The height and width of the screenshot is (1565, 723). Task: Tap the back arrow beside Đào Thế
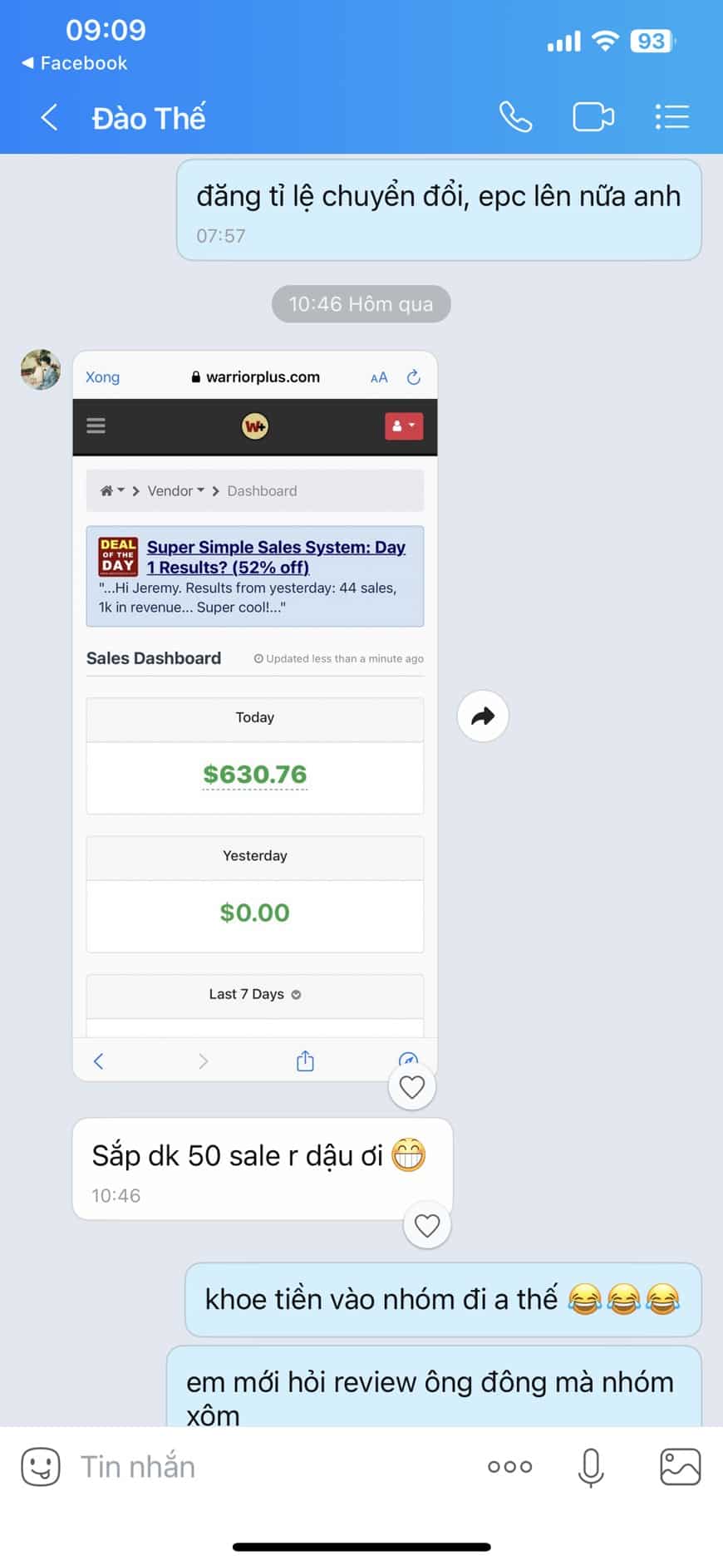pos(49,117)
